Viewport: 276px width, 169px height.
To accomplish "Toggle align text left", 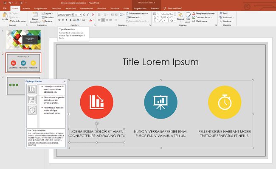I will click(x=99, y=20).
